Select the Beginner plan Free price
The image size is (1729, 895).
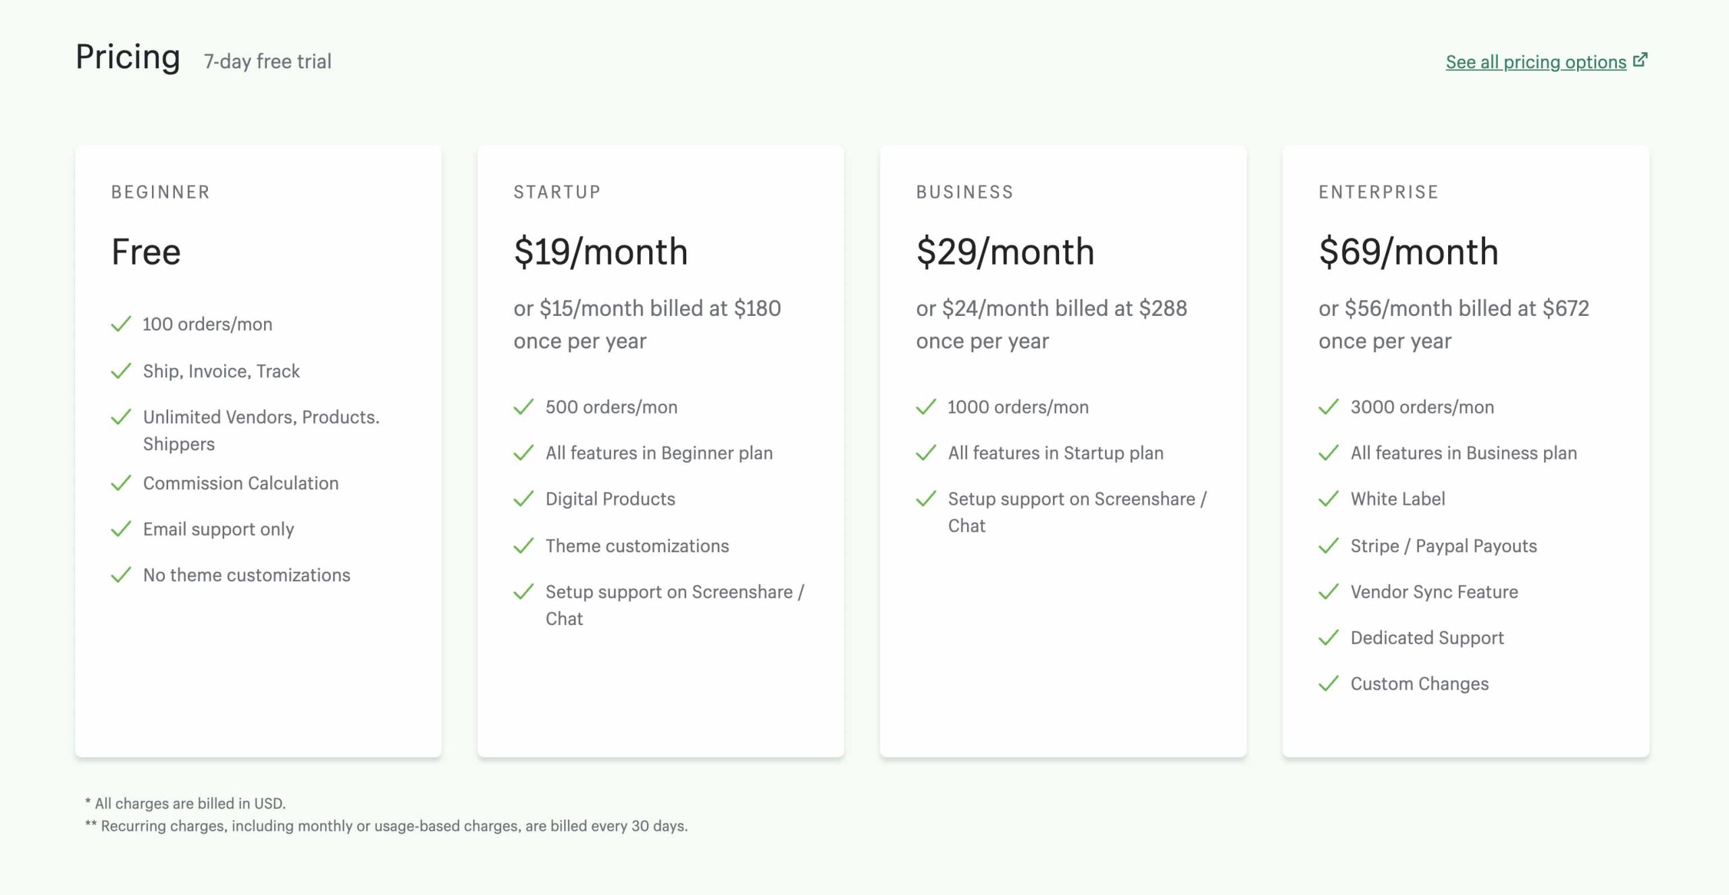[x=146, y=252]
